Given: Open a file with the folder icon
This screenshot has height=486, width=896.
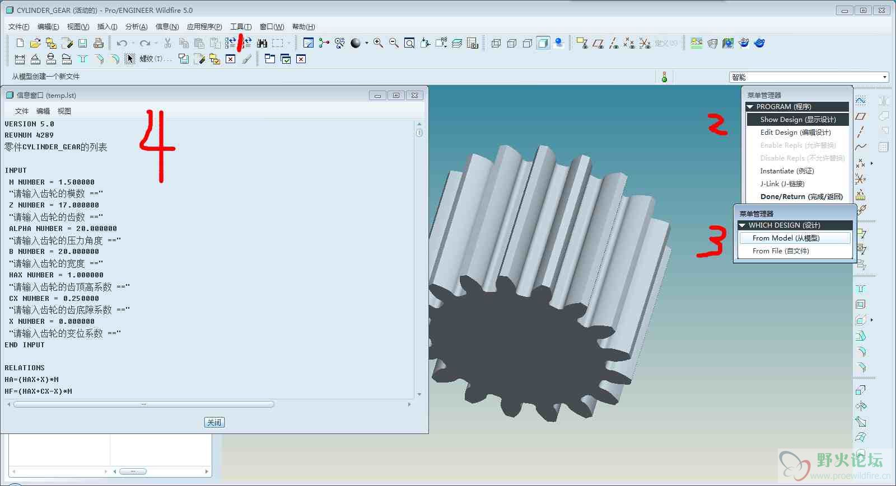Looking at the screenshot, I should [35, 43].
